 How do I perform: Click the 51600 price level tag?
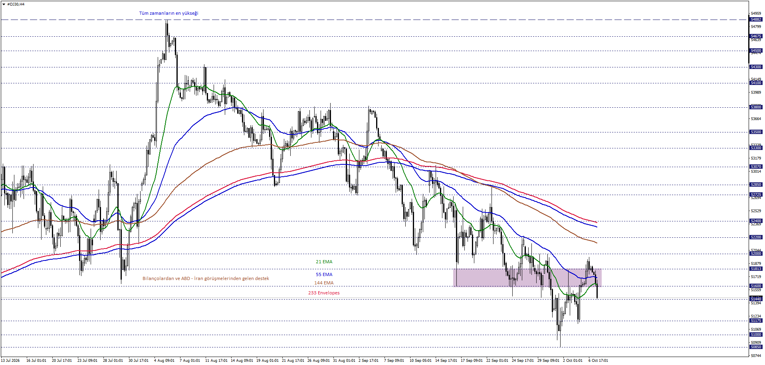coord(756,286)
